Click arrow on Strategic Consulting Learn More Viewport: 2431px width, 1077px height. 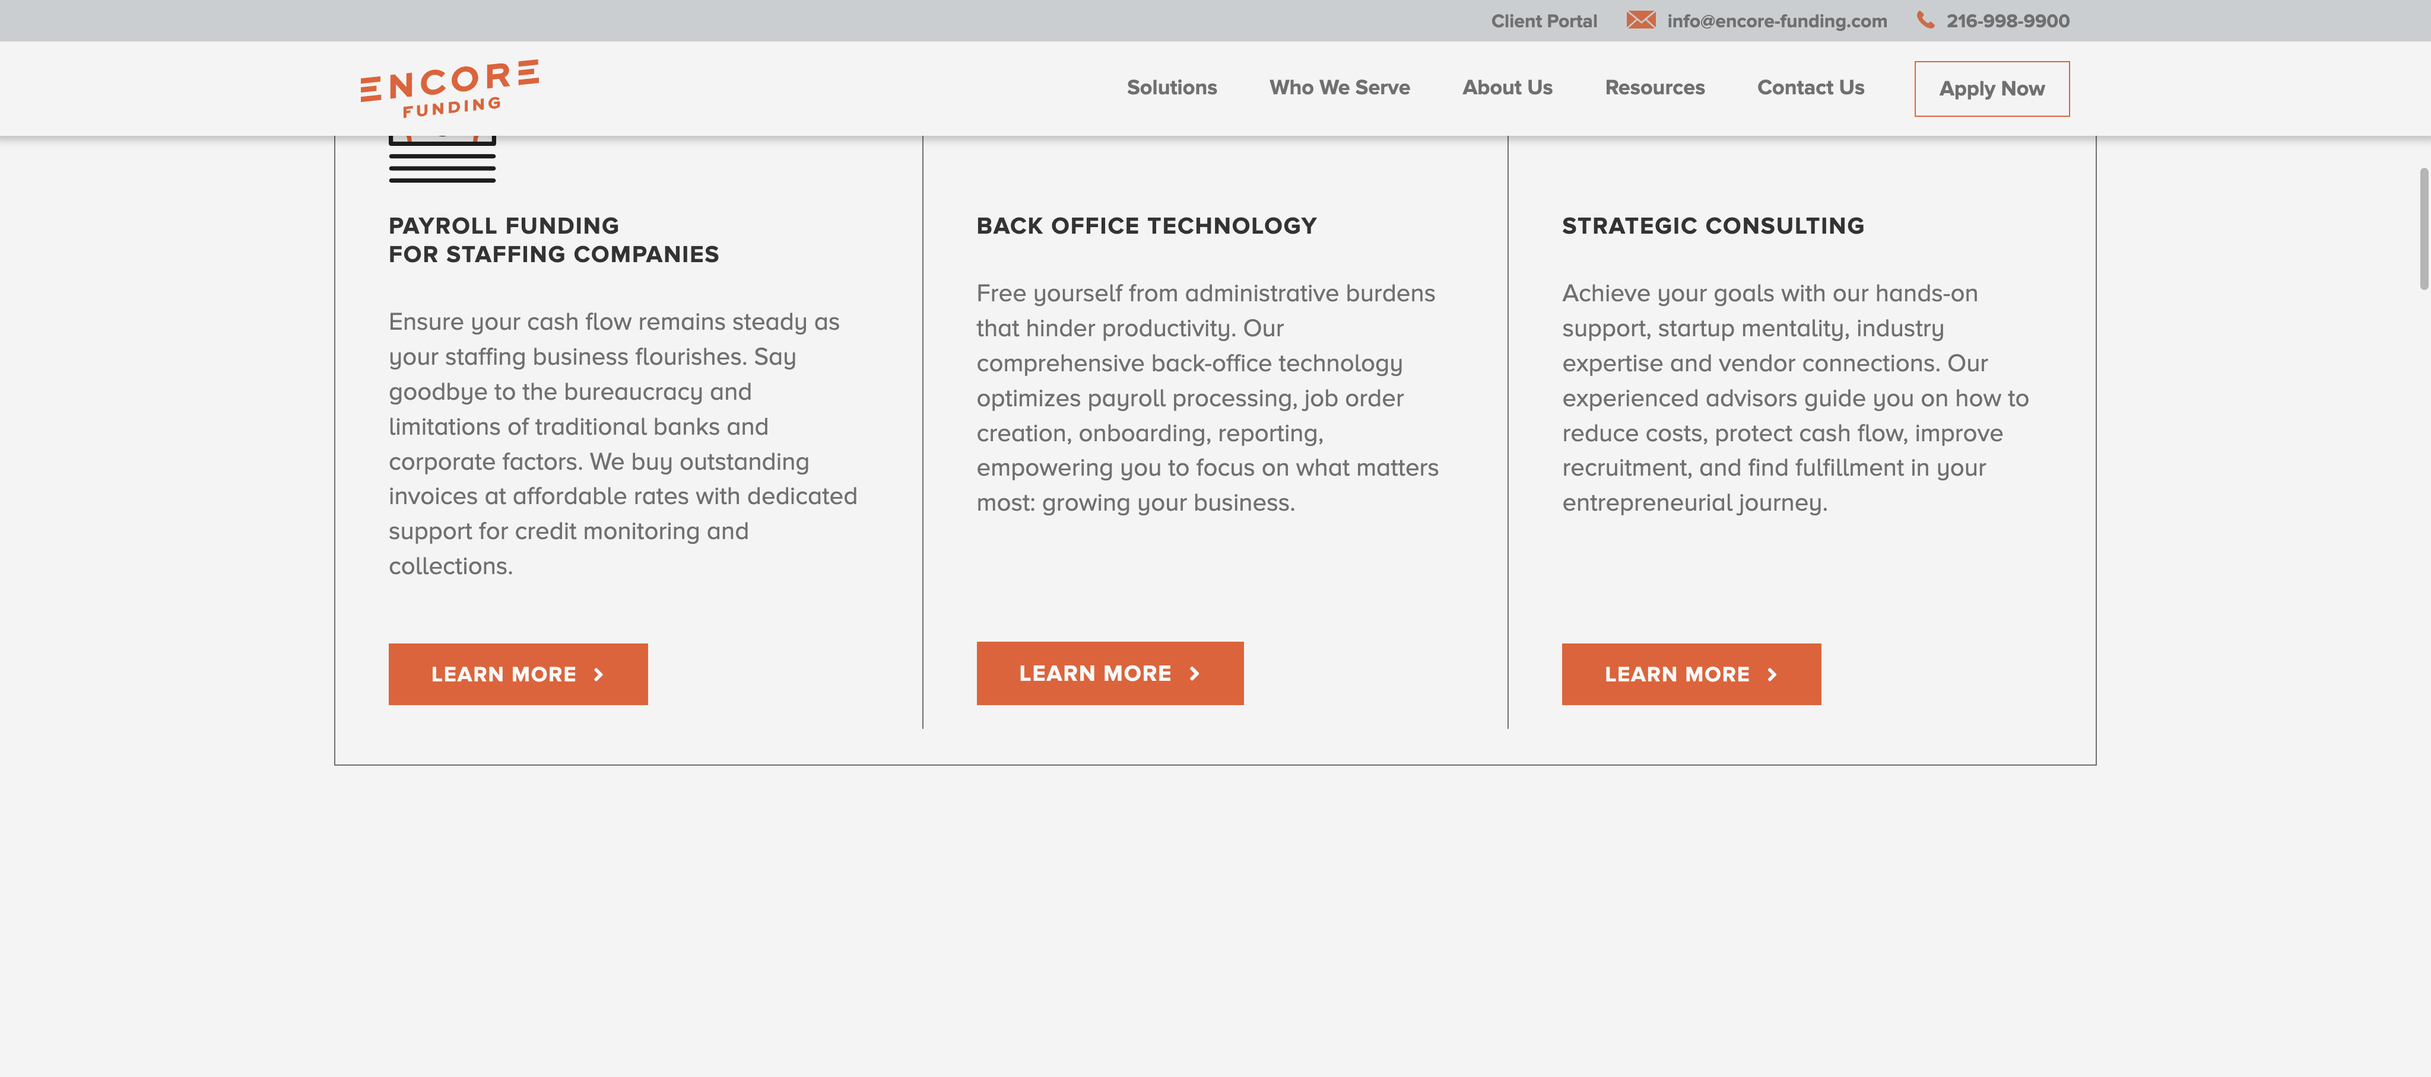(1772, 674)
